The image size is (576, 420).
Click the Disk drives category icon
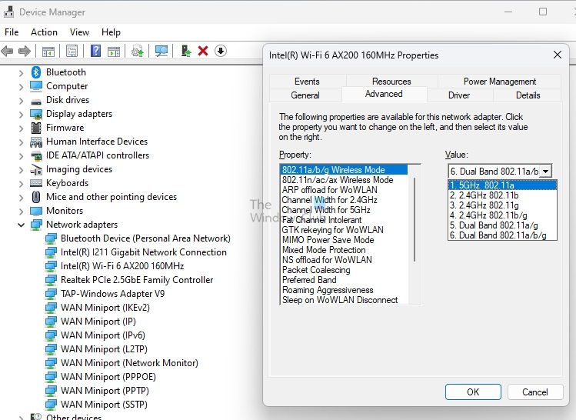pyautogui.click(x=36, y=101)
